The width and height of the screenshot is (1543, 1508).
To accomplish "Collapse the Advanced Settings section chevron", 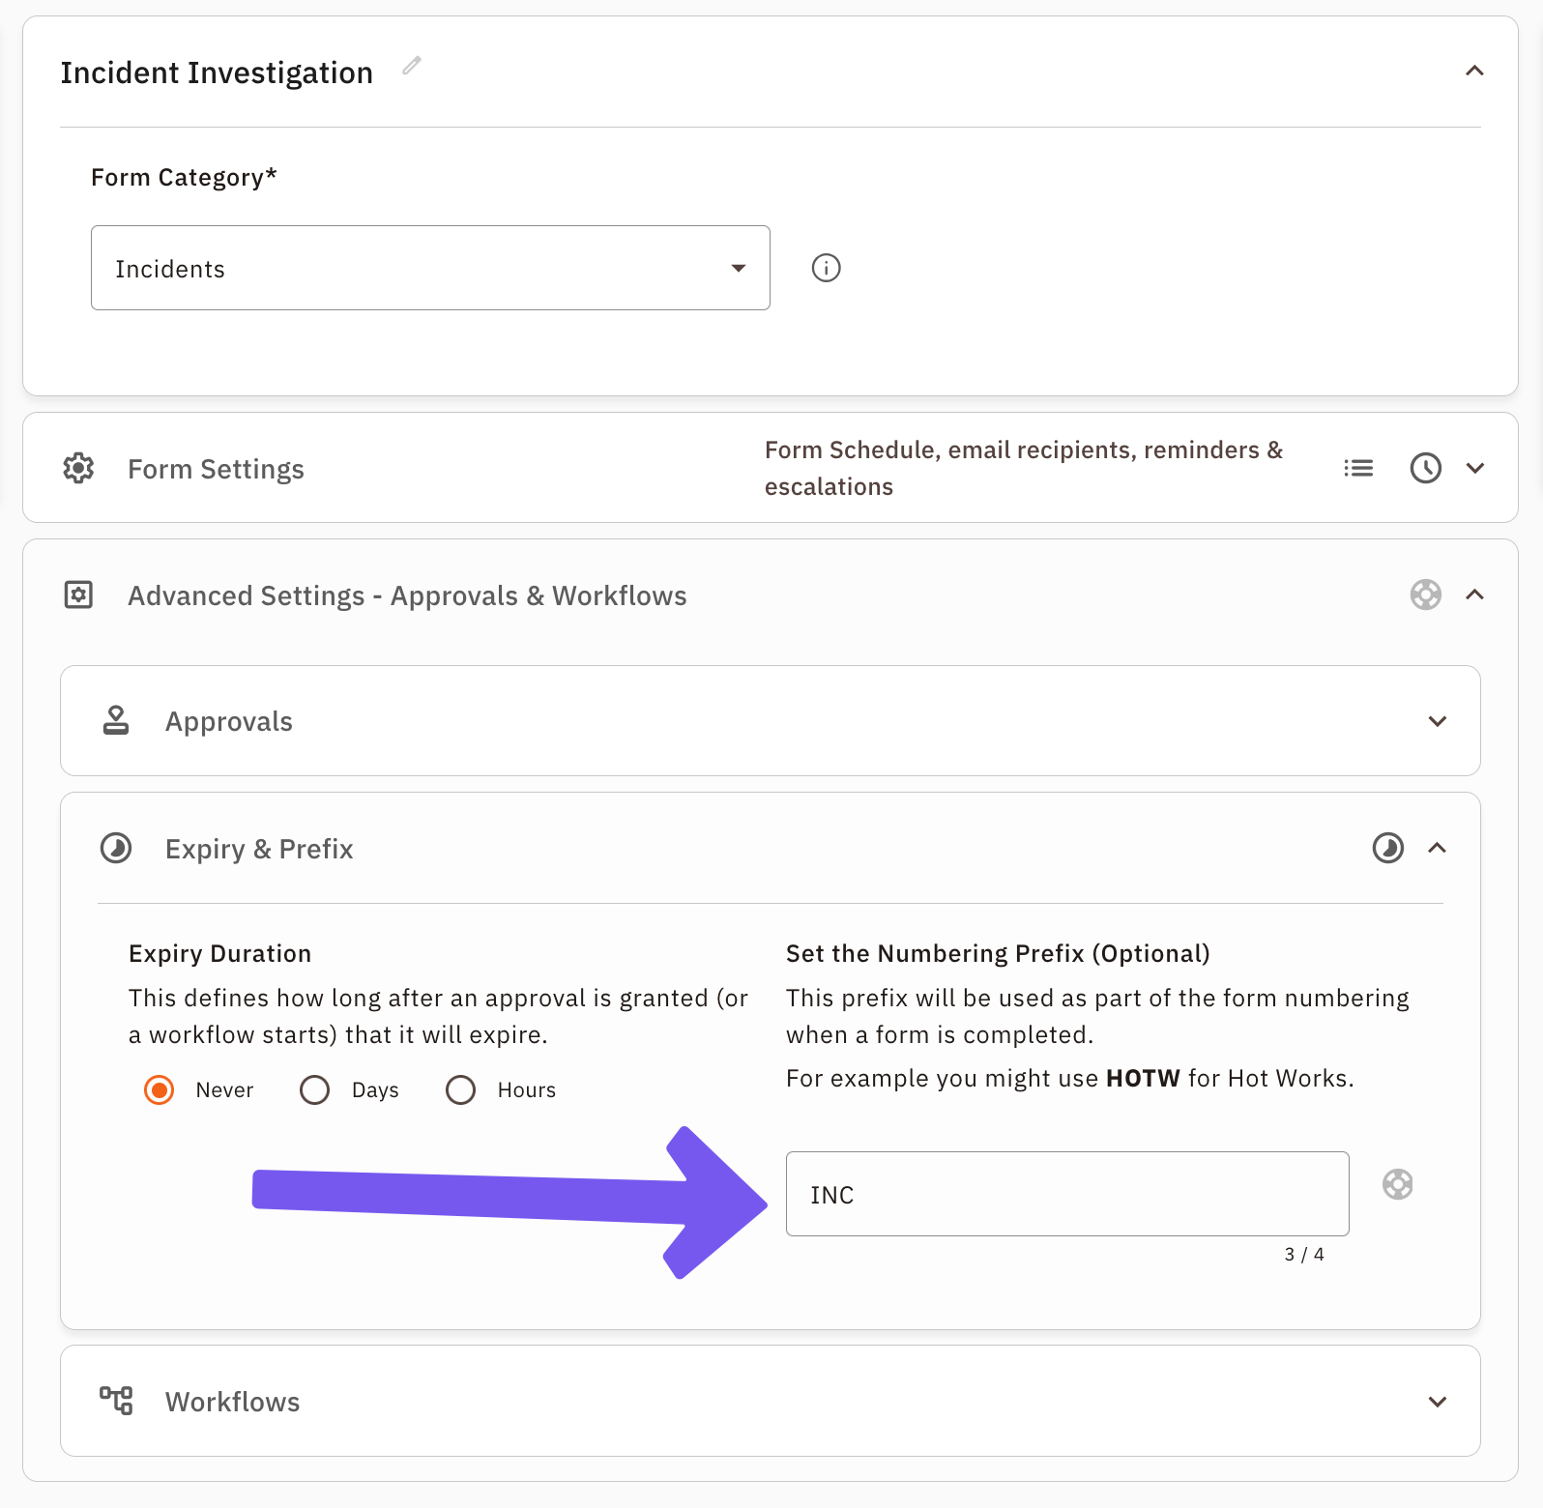I will pyautogui.click(x=1474, y=594).
